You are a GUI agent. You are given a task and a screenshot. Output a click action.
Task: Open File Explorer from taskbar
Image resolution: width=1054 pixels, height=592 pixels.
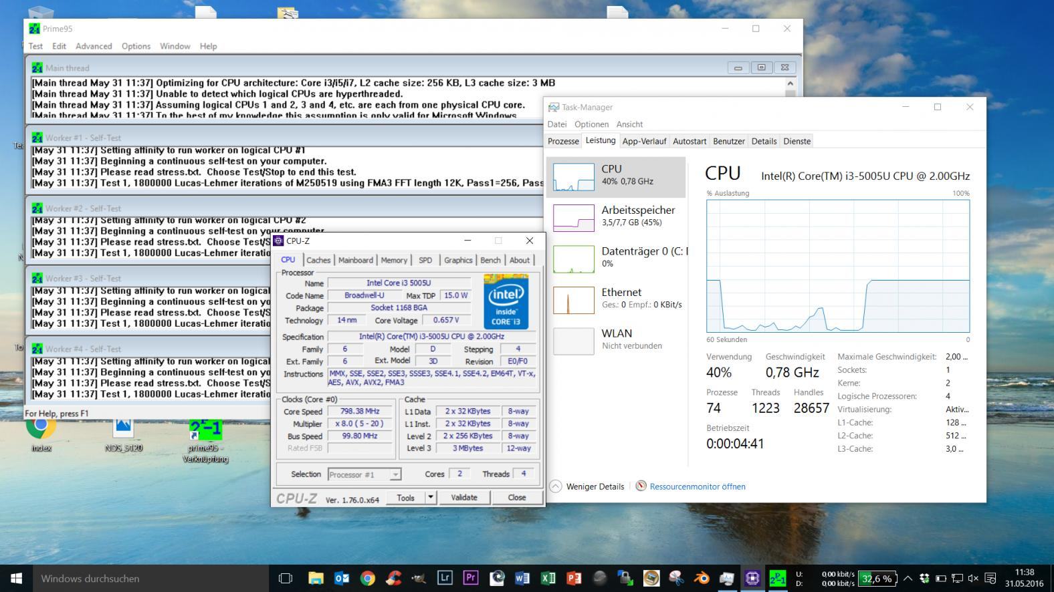coord(316,578)
